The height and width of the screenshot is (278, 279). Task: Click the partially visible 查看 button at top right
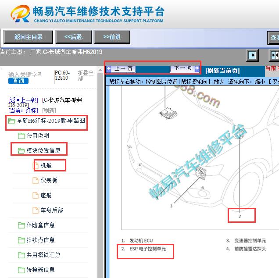(274, 38)
